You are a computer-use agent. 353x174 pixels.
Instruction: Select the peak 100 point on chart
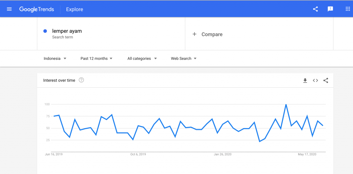[x=286, y=104]
